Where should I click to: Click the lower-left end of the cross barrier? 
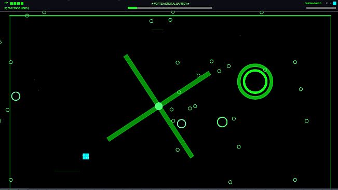(109, 139)
